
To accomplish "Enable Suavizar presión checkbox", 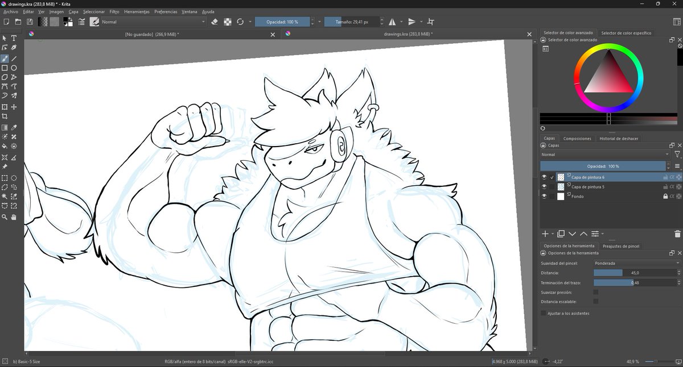I will coord(596,292).
